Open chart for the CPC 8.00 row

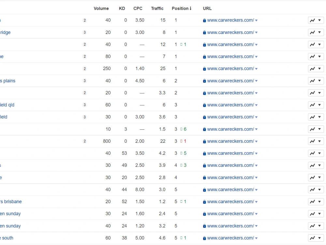click(x=312, y=189)
